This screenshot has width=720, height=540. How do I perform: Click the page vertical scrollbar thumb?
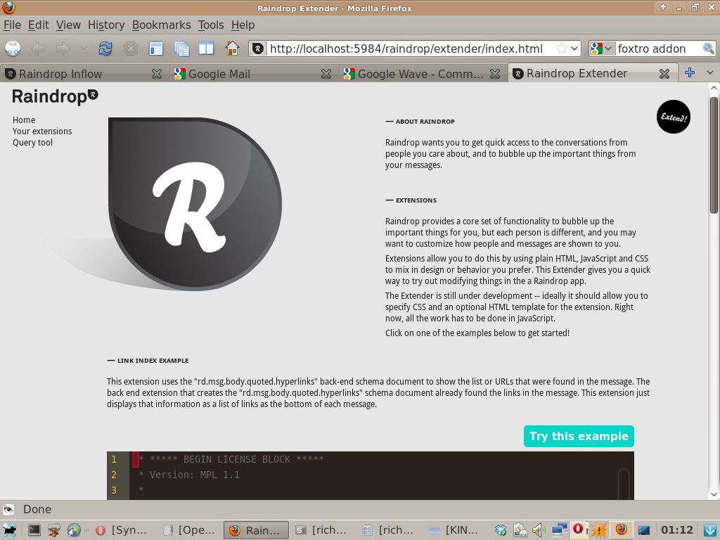pyautogui.click(x=714, y=155)
